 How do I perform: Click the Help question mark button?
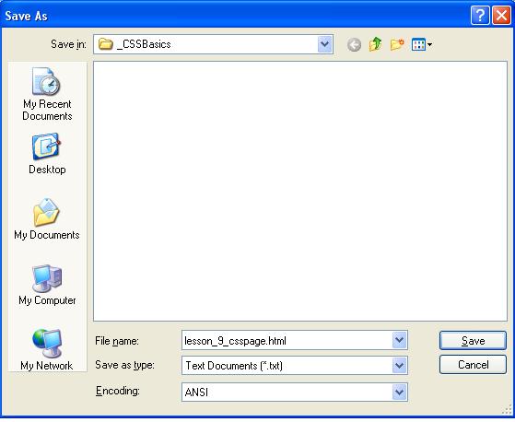click(x=480, y=15)
